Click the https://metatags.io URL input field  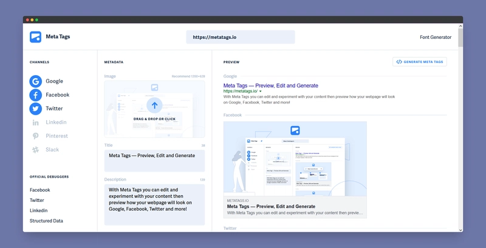[241, 37]
